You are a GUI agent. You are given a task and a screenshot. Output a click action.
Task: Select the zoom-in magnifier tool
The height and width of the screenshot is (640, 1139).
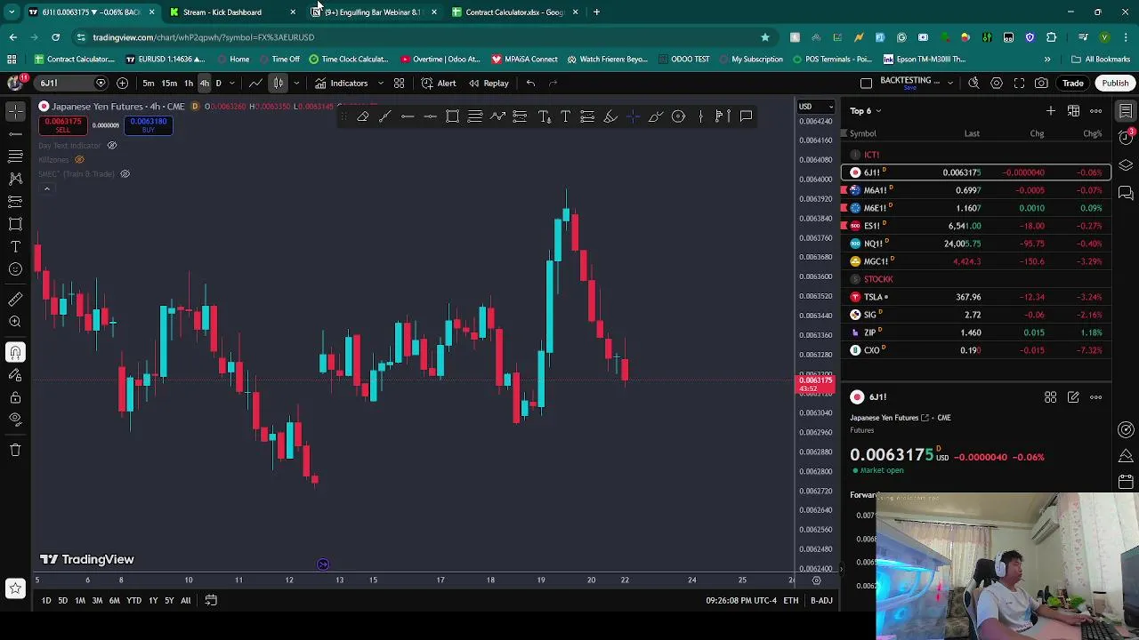[x=15, y=322]
